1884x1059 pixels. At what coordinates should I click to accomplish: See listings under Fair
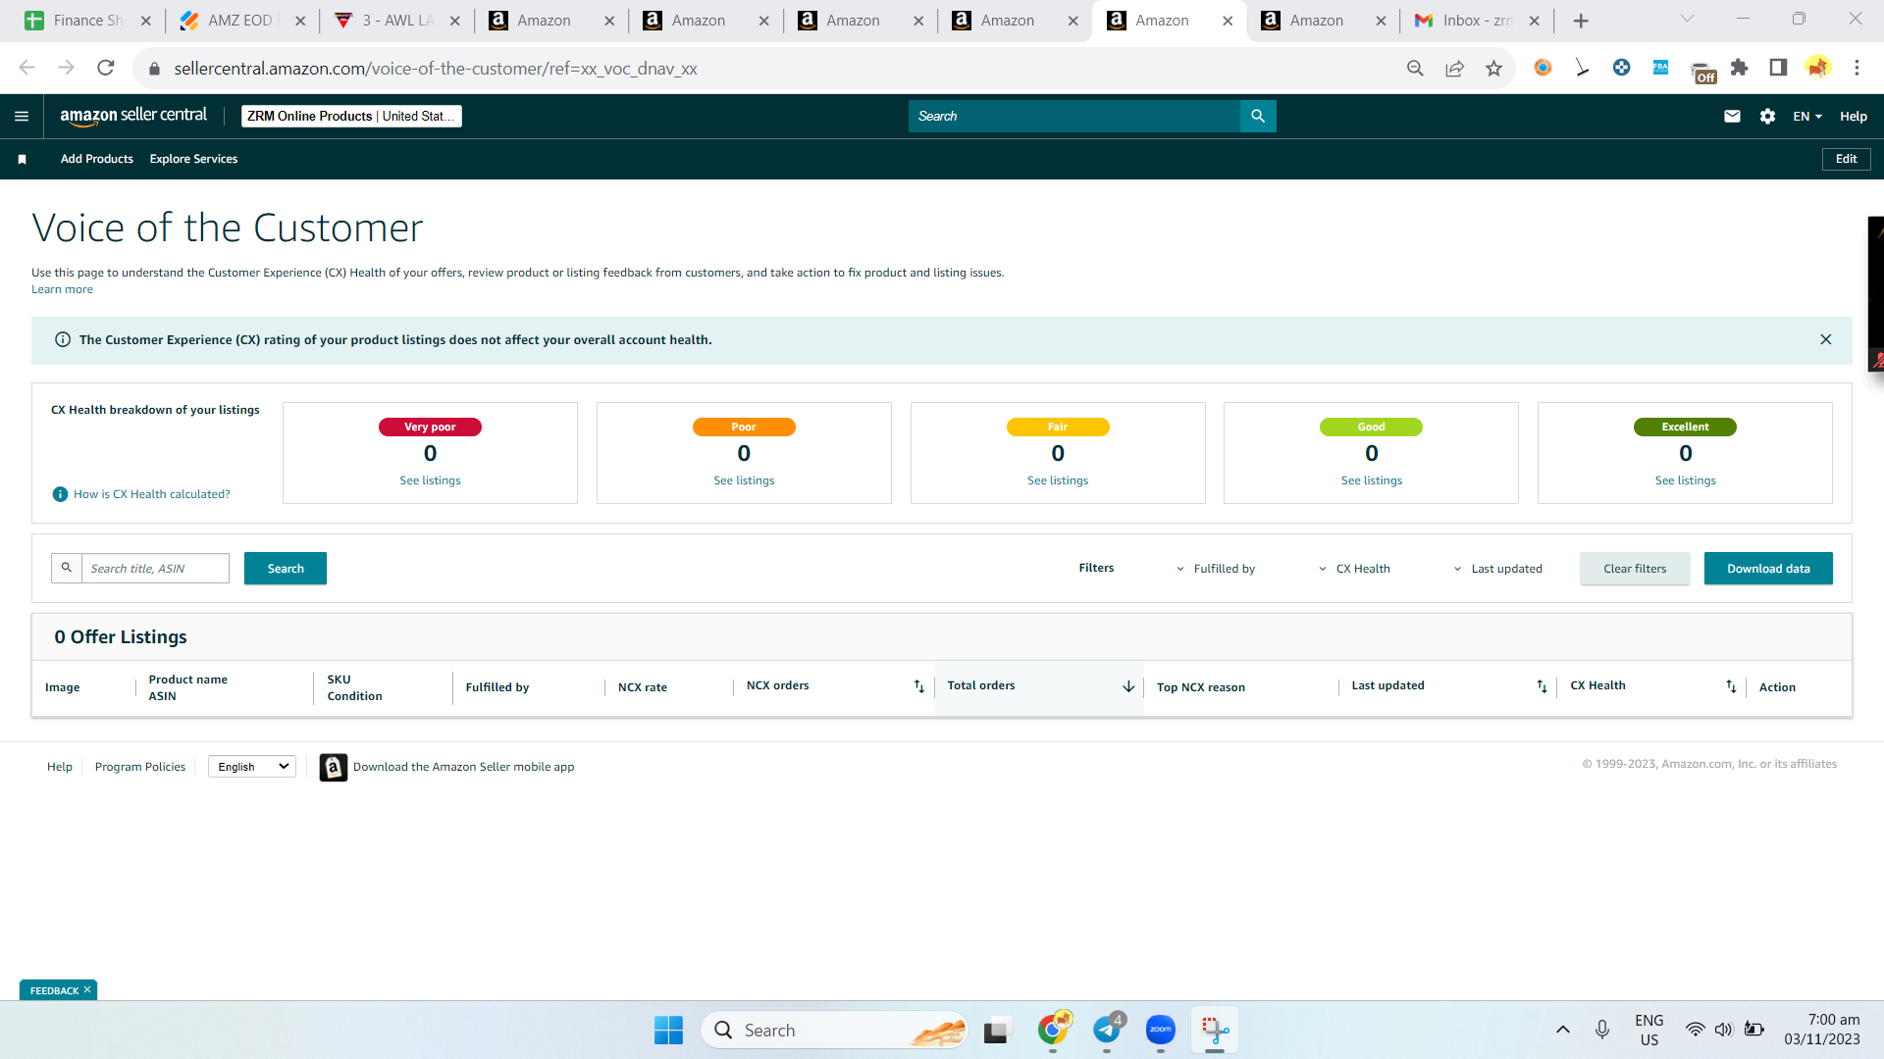click(x=1058, y=480)
